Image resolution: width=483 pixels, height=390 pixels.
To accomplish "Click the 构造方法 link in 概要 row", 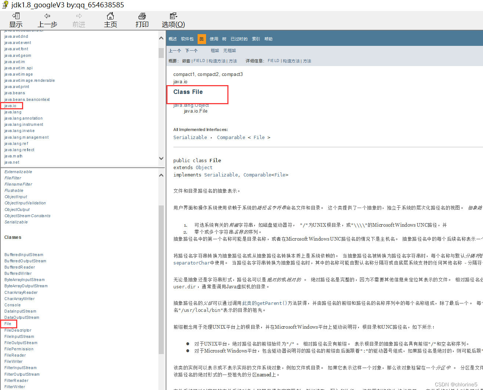I will tap(217, 61).
